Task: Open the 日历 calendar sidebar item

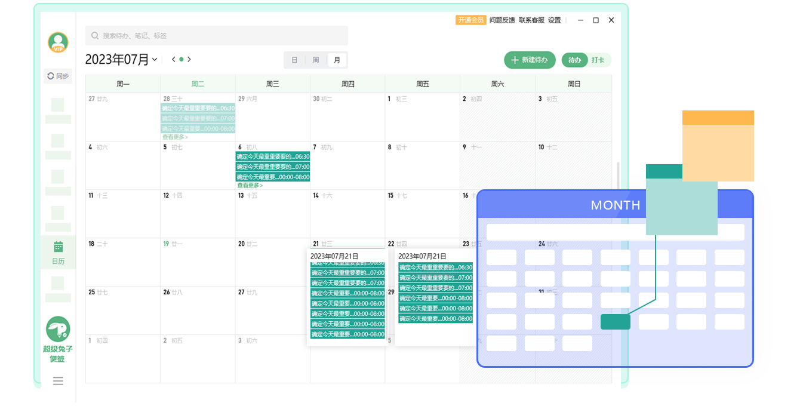Action: click(x=58, y=253)
